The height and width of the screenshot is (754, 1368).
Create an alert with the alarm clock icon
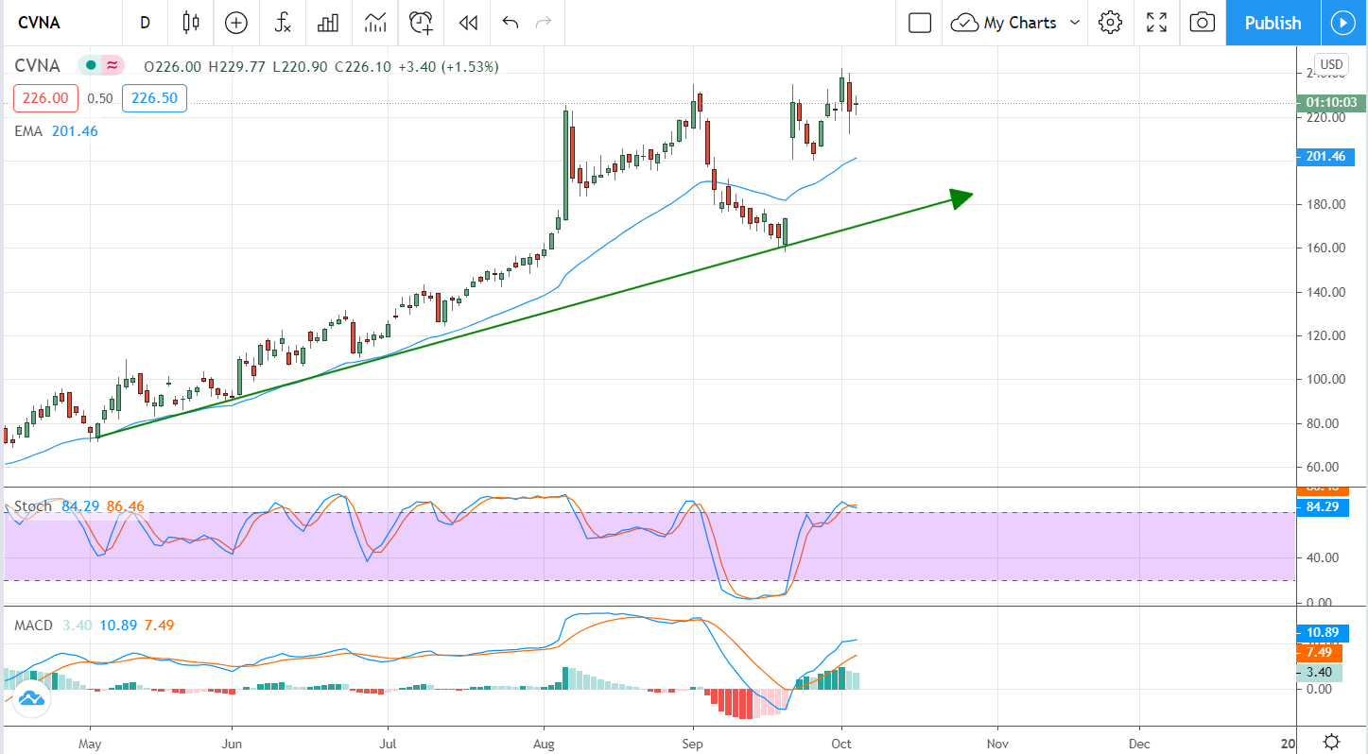(x=421, y=23)
